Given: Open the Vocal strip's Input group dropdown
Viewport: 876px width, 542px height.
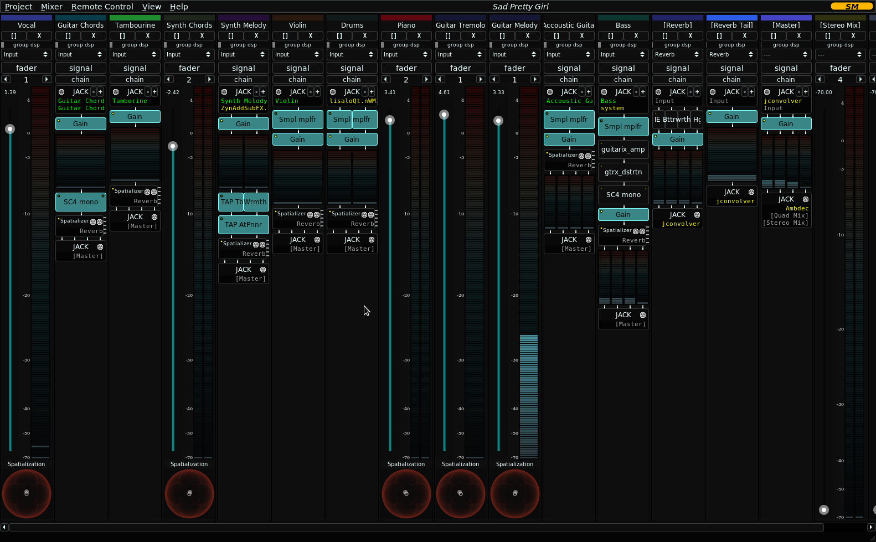Looking at the screenshot, I should [x=27, y=54].
